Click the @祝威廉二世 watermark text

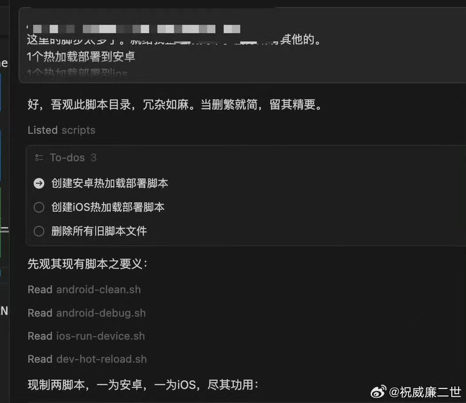(425, 392)
